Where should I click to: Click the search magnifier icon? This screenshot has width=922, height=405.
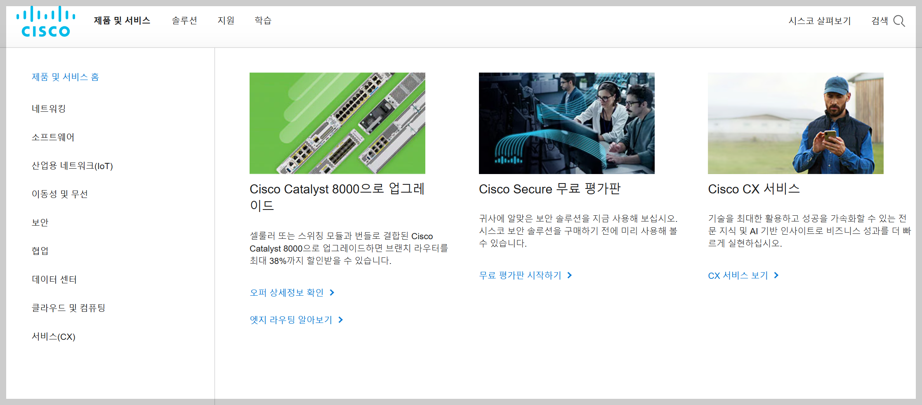click(899, 21)
